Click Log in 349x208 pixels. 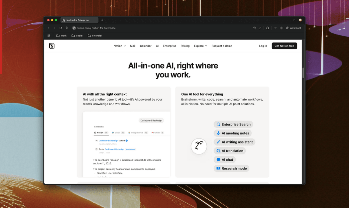[263, 46]
